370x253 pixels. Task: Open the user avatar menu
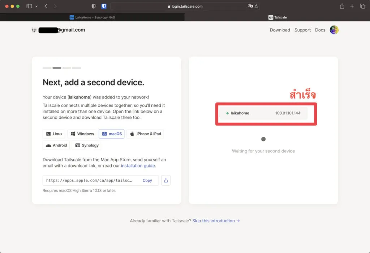coord(334,30)
